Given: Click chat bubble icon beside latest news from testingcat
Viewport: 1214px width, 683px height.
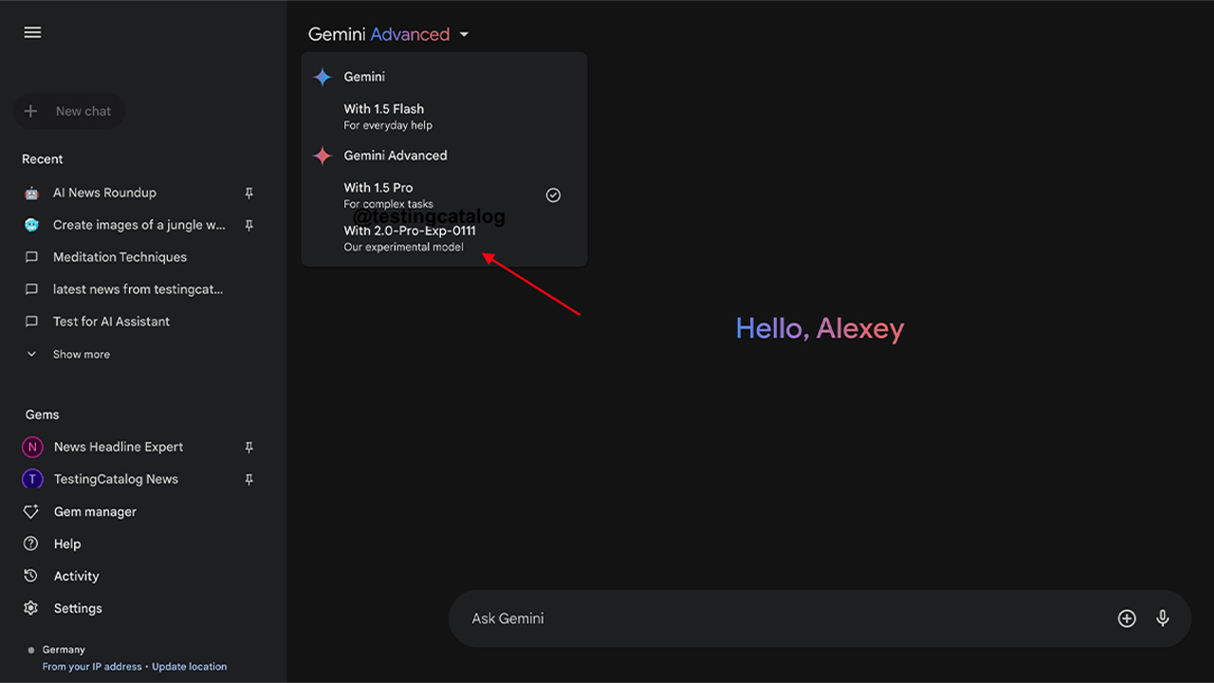Looking at the screenshot, I should click(32, 289).
